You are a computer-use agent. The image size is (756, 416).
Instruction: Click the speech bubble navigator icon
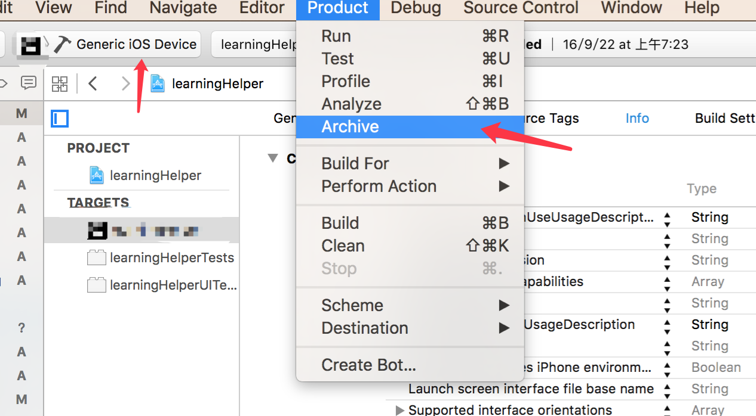click(x=28, y=83)
